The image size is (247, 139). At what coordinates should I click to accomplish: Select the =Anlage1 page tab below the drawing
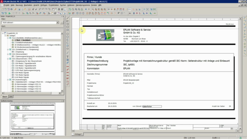(x=78, y=134)
